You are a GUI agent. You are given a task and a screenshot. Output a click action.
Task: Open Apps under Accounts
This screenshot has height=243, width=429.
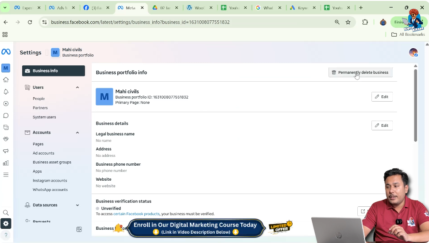[x=37, y=171]
